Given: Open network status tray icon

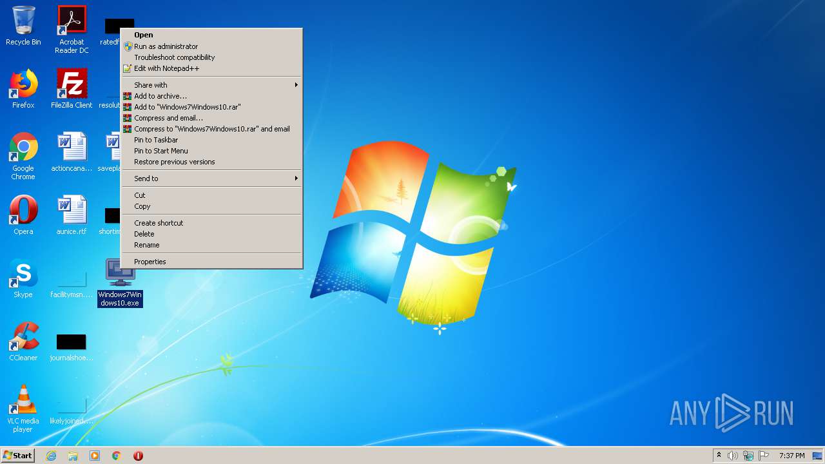Looking at the screenshot, I should pyautogui.click(x=748, y=456).
